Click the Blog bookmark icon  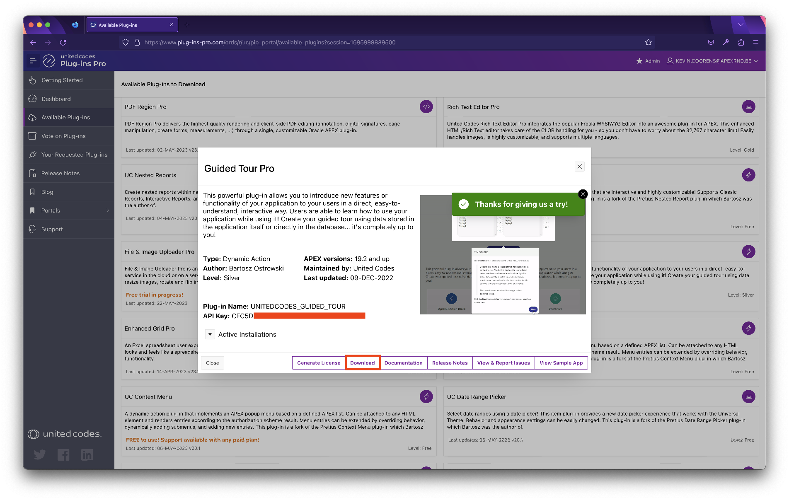[x=32, y=192]
